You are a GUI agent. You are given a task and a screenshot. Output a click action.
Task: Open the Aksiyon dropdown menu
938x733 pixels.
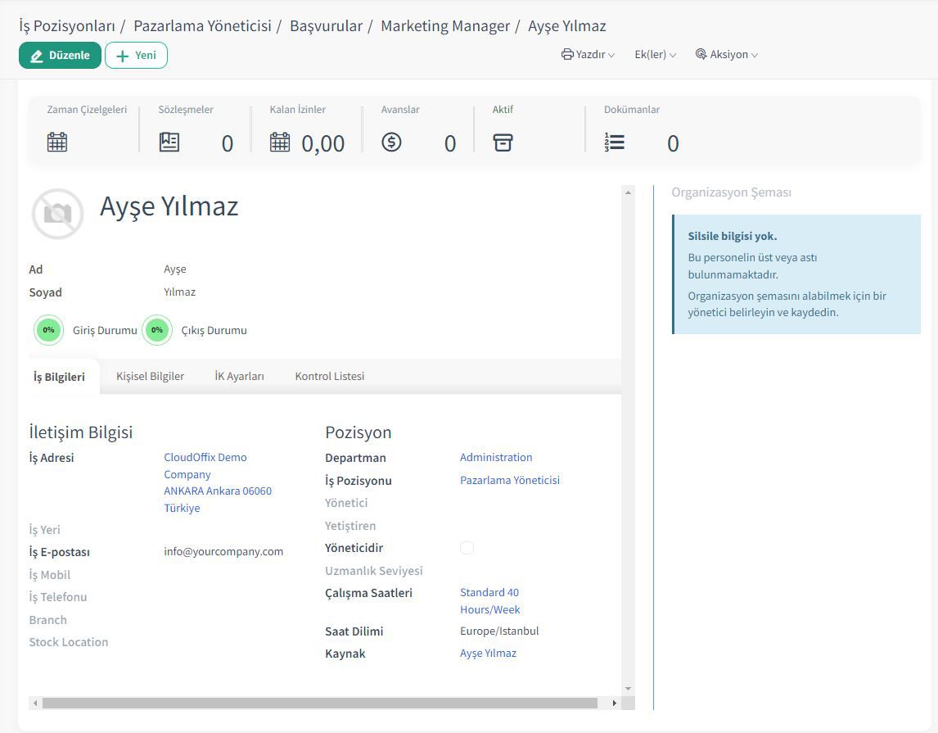pos(726,54)
